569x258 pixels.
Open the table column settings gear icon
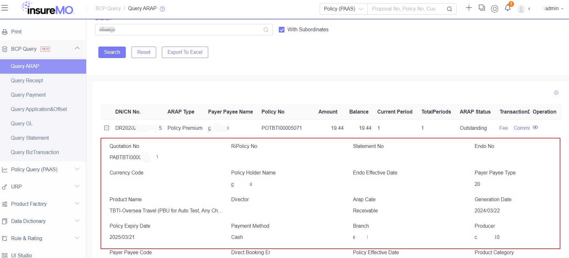coord(556,92)
